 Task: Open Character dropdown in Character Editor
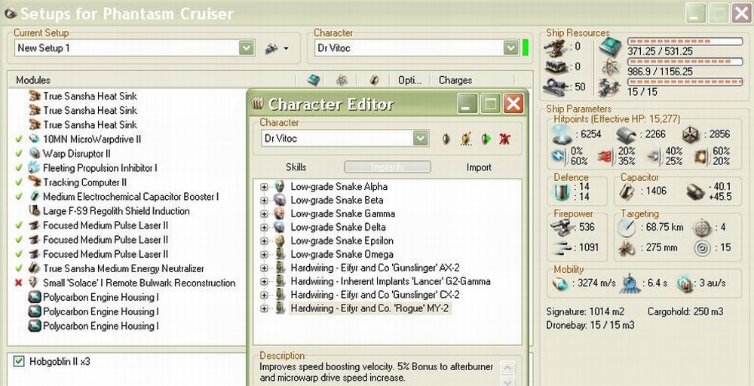(421, 139)
